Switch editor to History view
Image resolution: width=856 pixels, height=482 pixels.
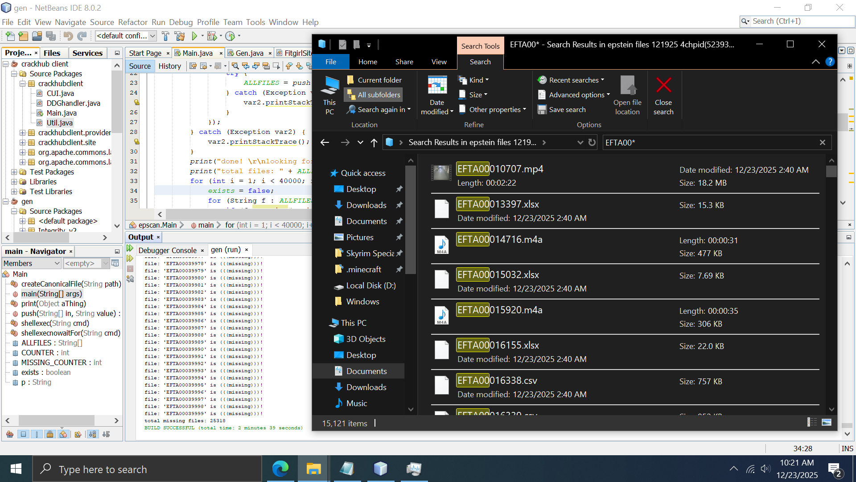click(x=169, y=66)
